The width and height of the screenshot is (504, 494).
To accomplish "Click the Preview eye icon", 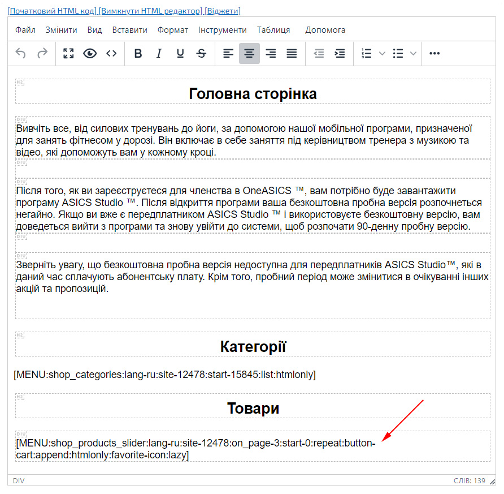I will pos(90,53).
